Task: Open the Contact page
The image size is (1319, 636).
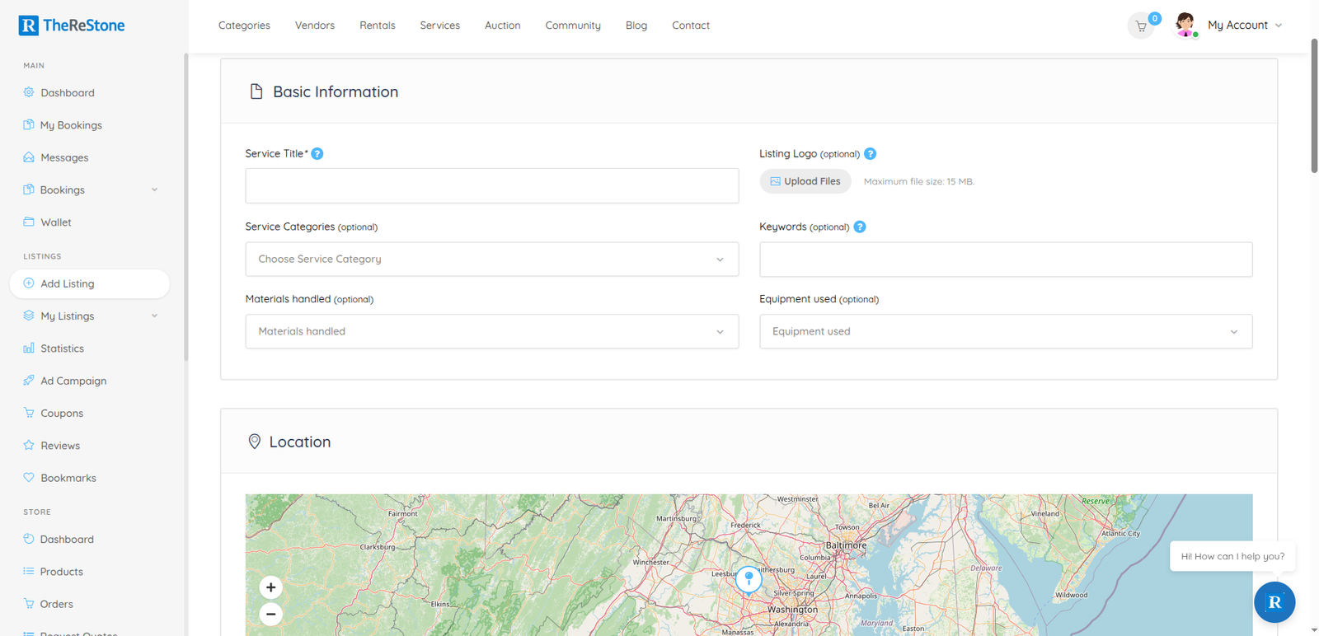Action: (x=691, y=26)
